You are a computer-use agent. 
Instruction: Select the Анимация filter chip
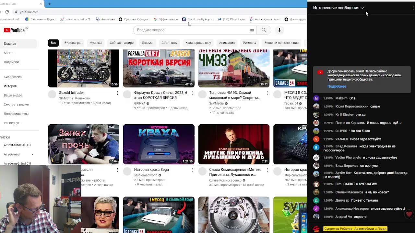(x=227, y=43)
